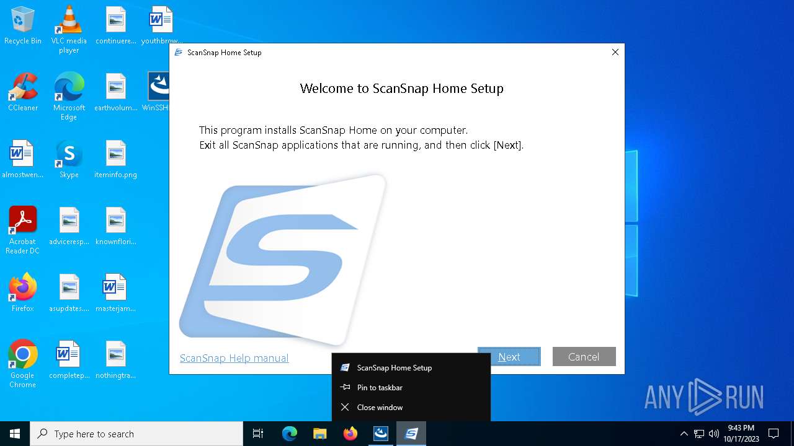The image size is (794, 446).
Task: Launch Skype from the desktop
Action: click(x=69, y=159)
